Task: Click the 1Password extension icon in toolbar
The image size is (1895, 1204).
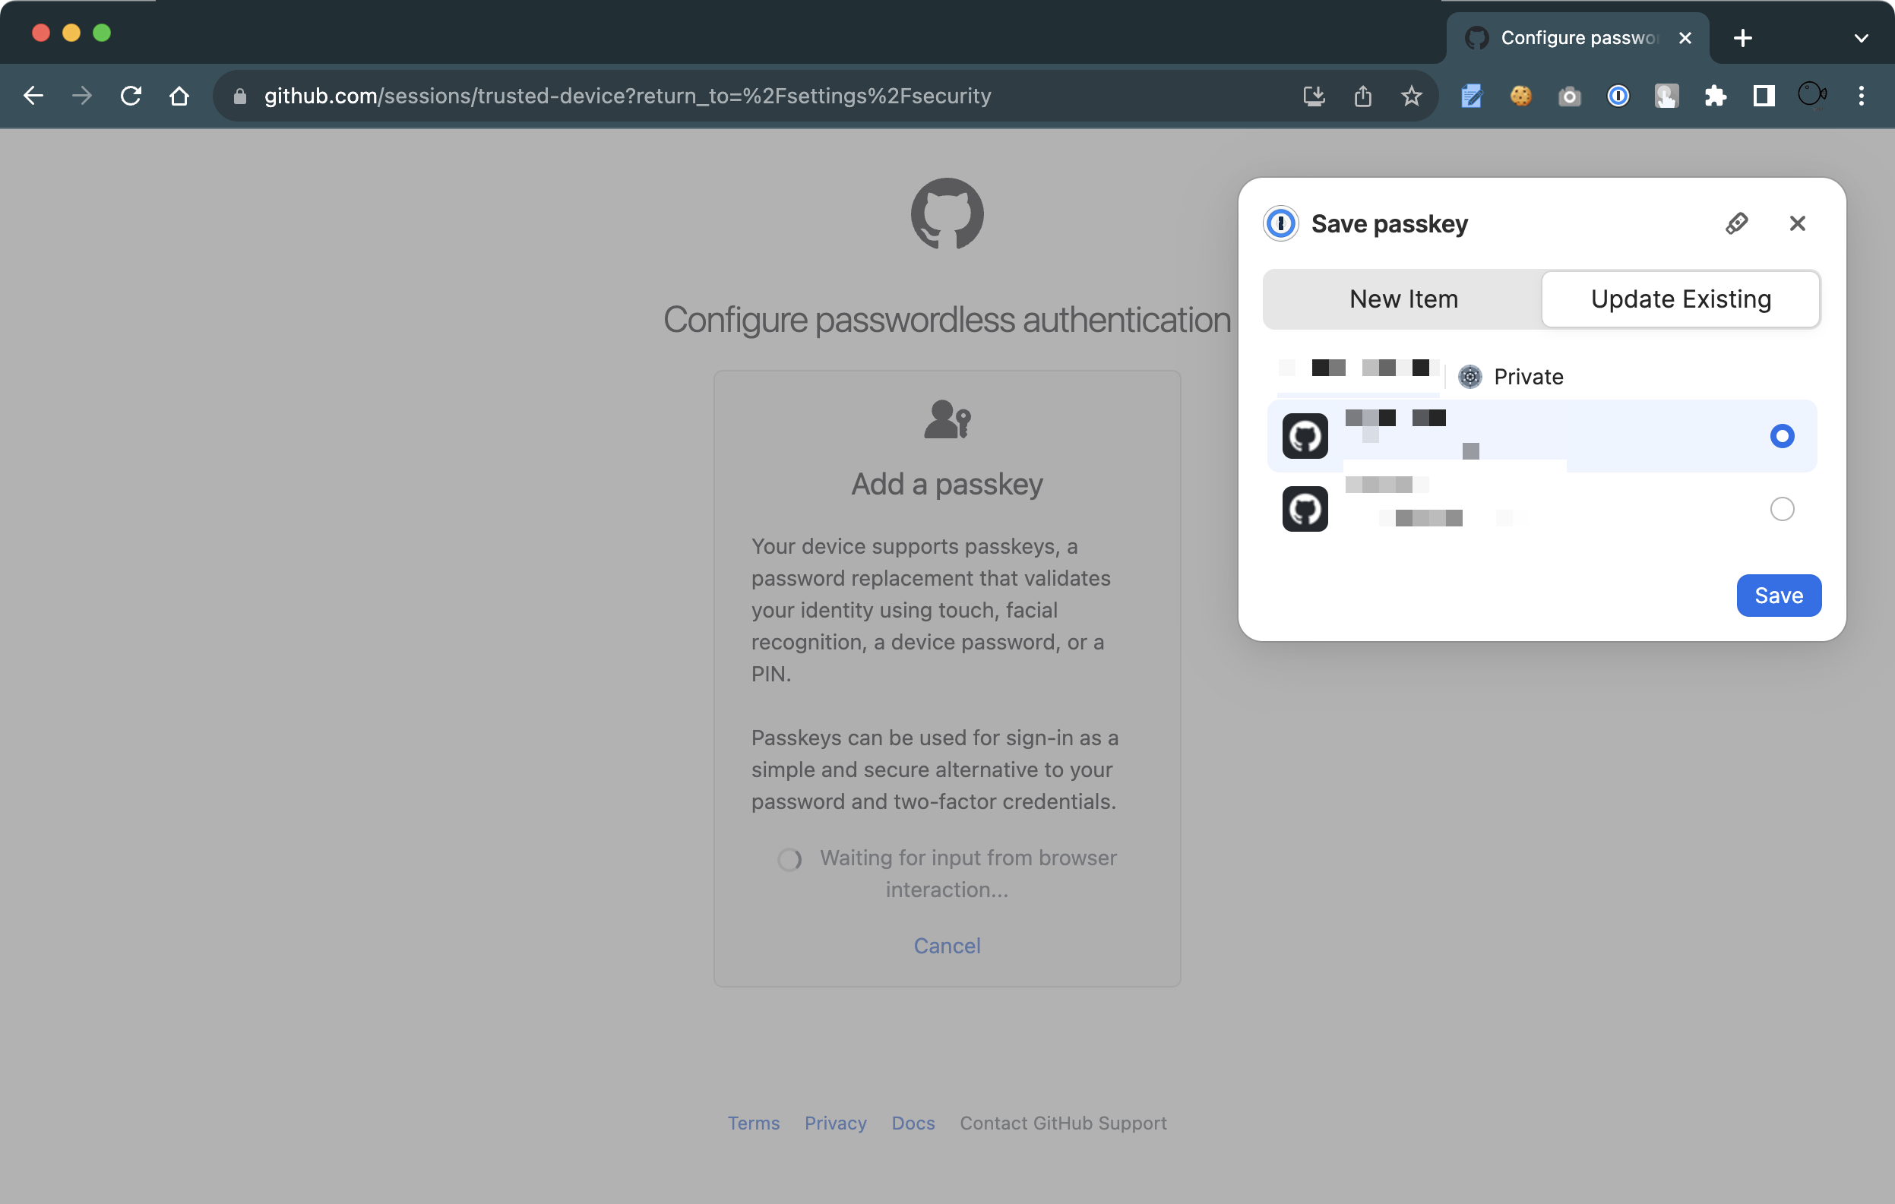Action: pyautogui.click(x=1618, y=96)
